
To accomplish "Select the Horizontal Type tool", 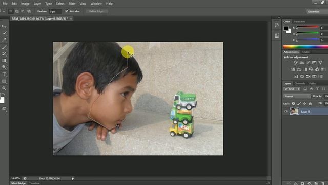I will [4, 74].
